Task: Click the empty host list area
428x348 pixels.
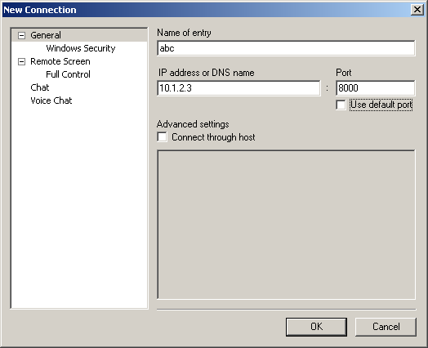Action: (286, 225)
